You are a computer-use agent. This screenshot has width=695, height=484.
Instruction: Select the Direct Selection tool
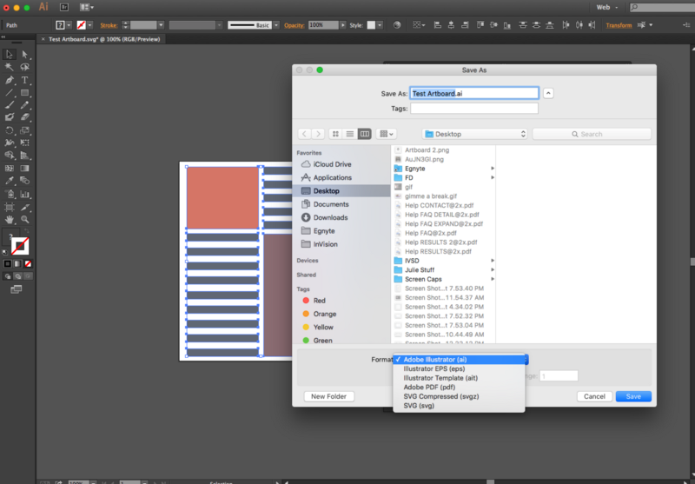[25, 55]
